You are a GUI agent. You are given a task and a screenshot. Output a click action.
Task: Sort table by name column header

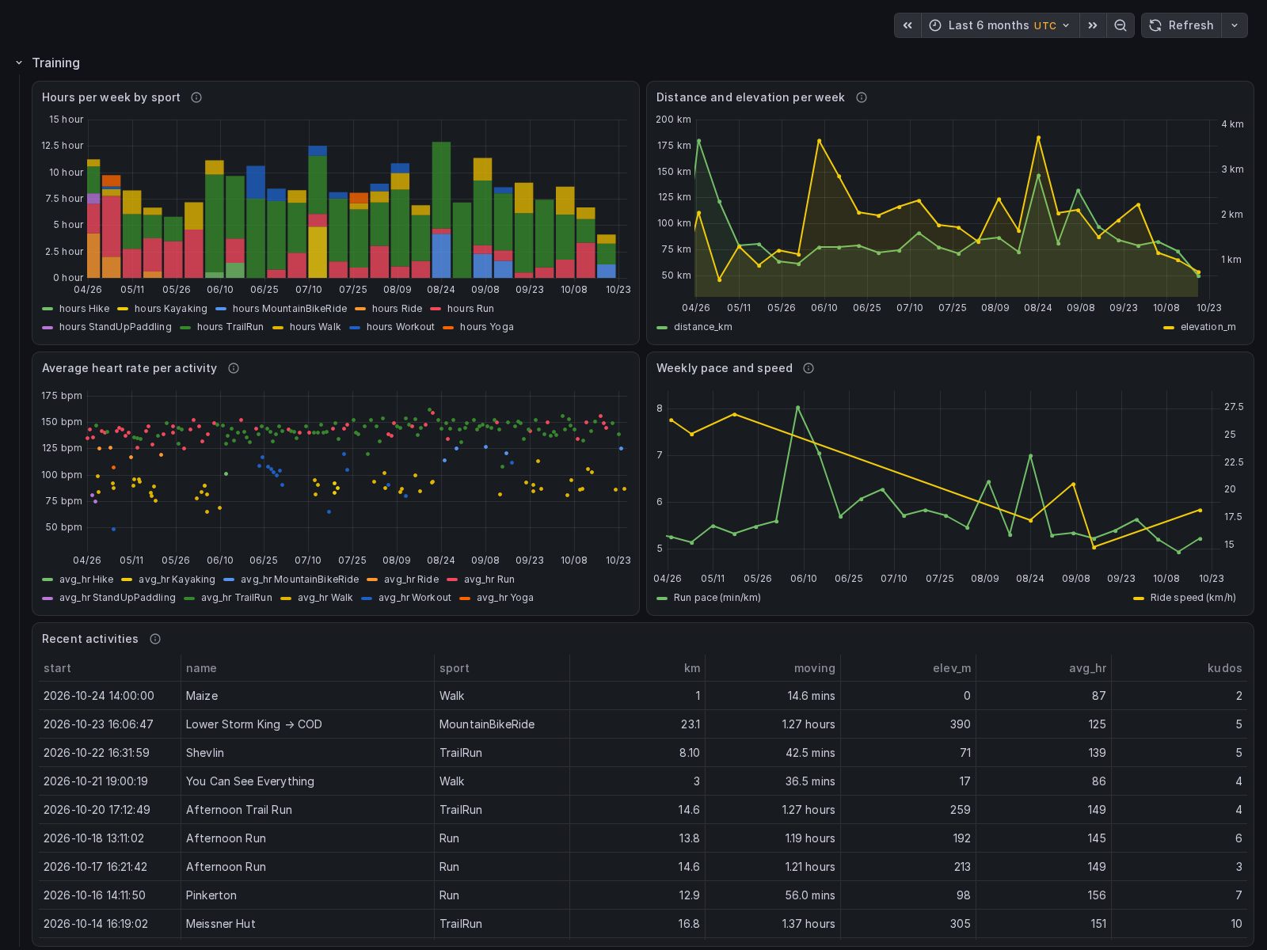(x=201, y=668)
